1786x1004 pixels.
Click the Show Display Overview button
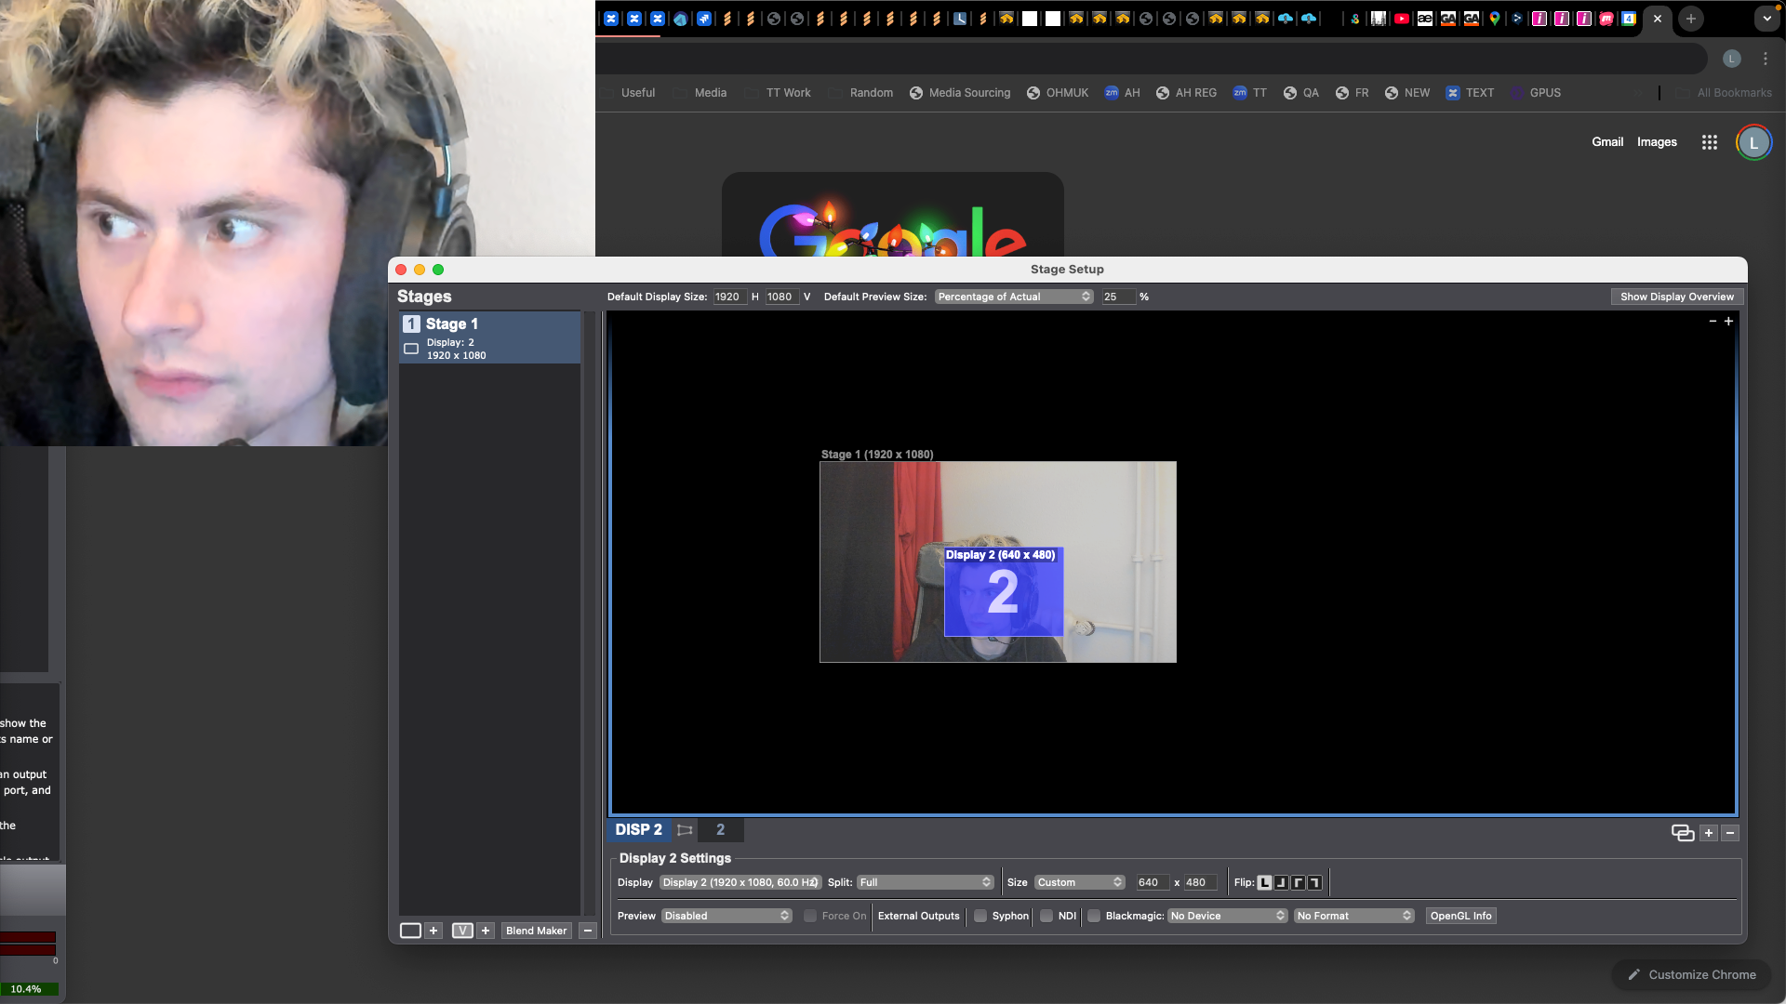click(1676, 297)
